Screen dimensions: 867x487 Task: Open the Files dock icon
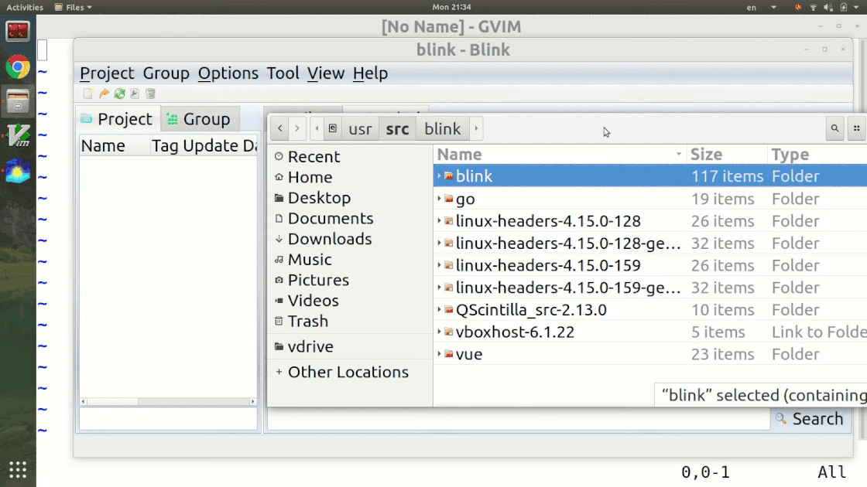(18, 101)
